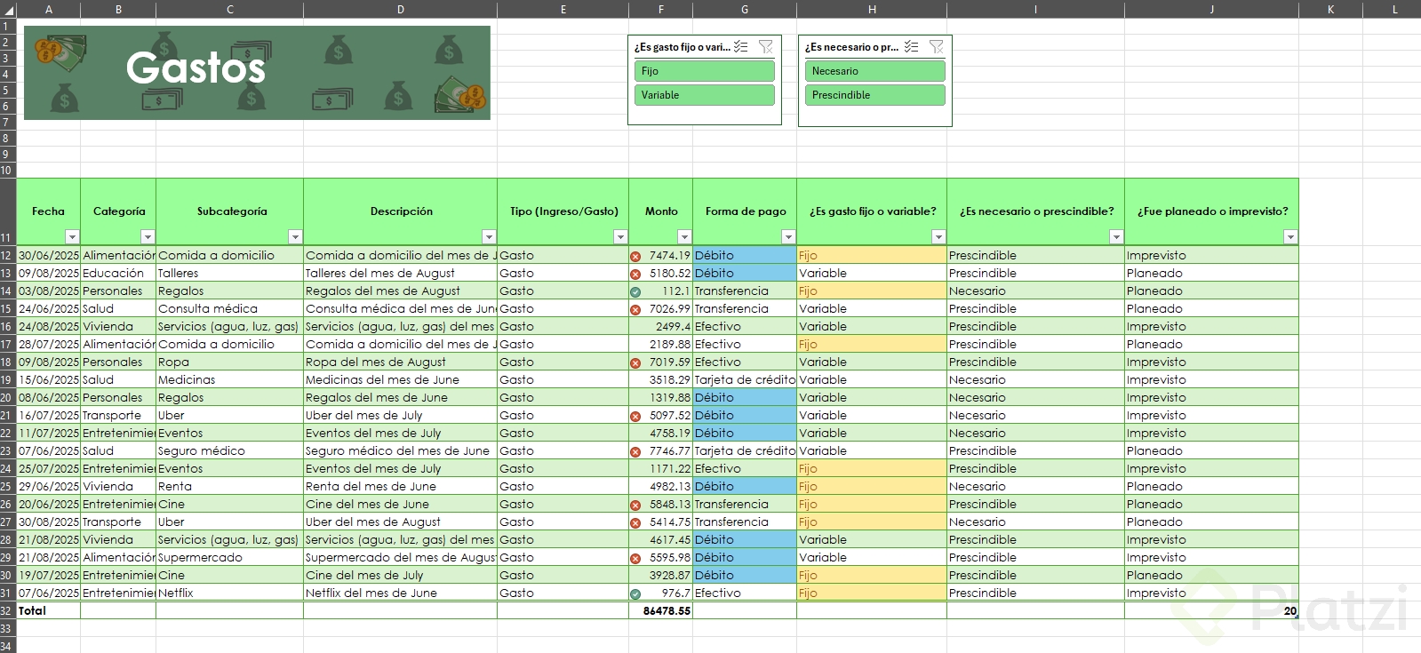Open the Subcategoría column filter dropdown
1421x653 pixels.
[x=295, y=236]
